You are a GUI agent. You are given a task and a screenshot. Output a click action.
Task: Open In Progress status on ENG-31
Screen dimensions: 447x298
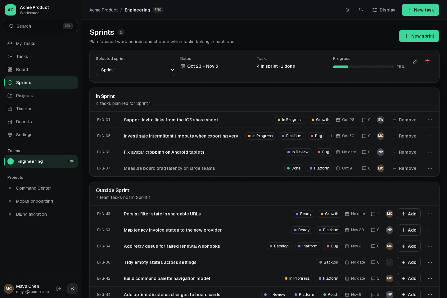coord(290,120)
